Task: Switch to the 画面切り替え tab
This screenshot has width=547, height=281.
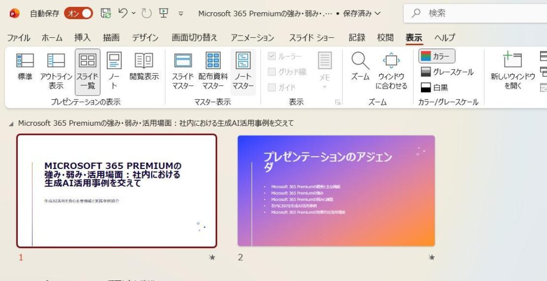Action: (194, 38)
